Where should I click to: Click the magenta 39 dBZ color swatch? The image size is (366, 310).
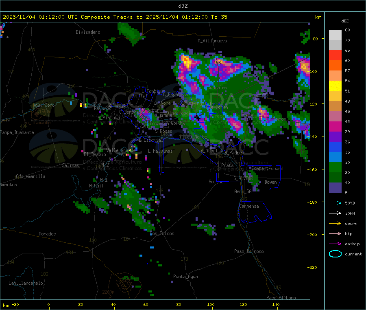point(335,126)
